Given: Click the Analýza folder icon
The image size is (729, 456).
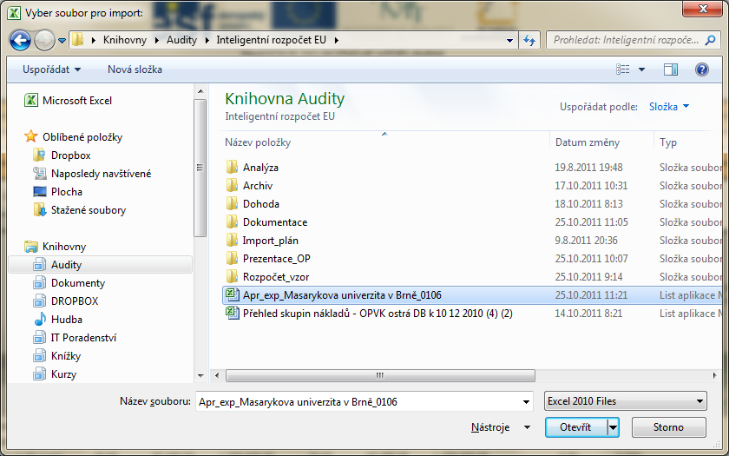Looking at the screenshot, I should pyautogui.click(x=232, y=168).
